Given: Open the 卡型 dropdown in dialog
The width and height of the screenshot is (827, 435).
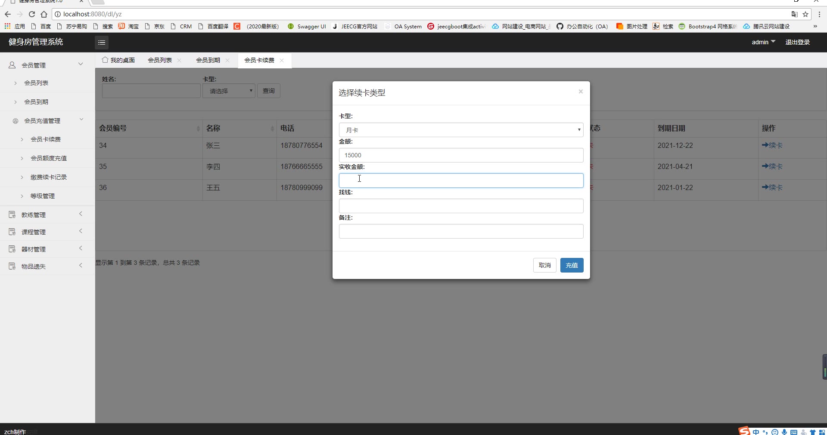Looking at the screenshot, I should pyautogui.click(x=461, y=130).
